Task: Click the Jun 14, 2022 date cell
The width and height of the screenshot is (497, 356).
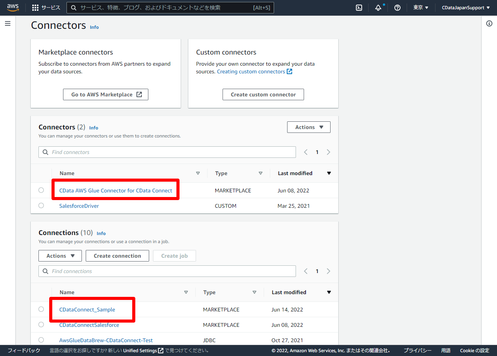Action: 287,310
